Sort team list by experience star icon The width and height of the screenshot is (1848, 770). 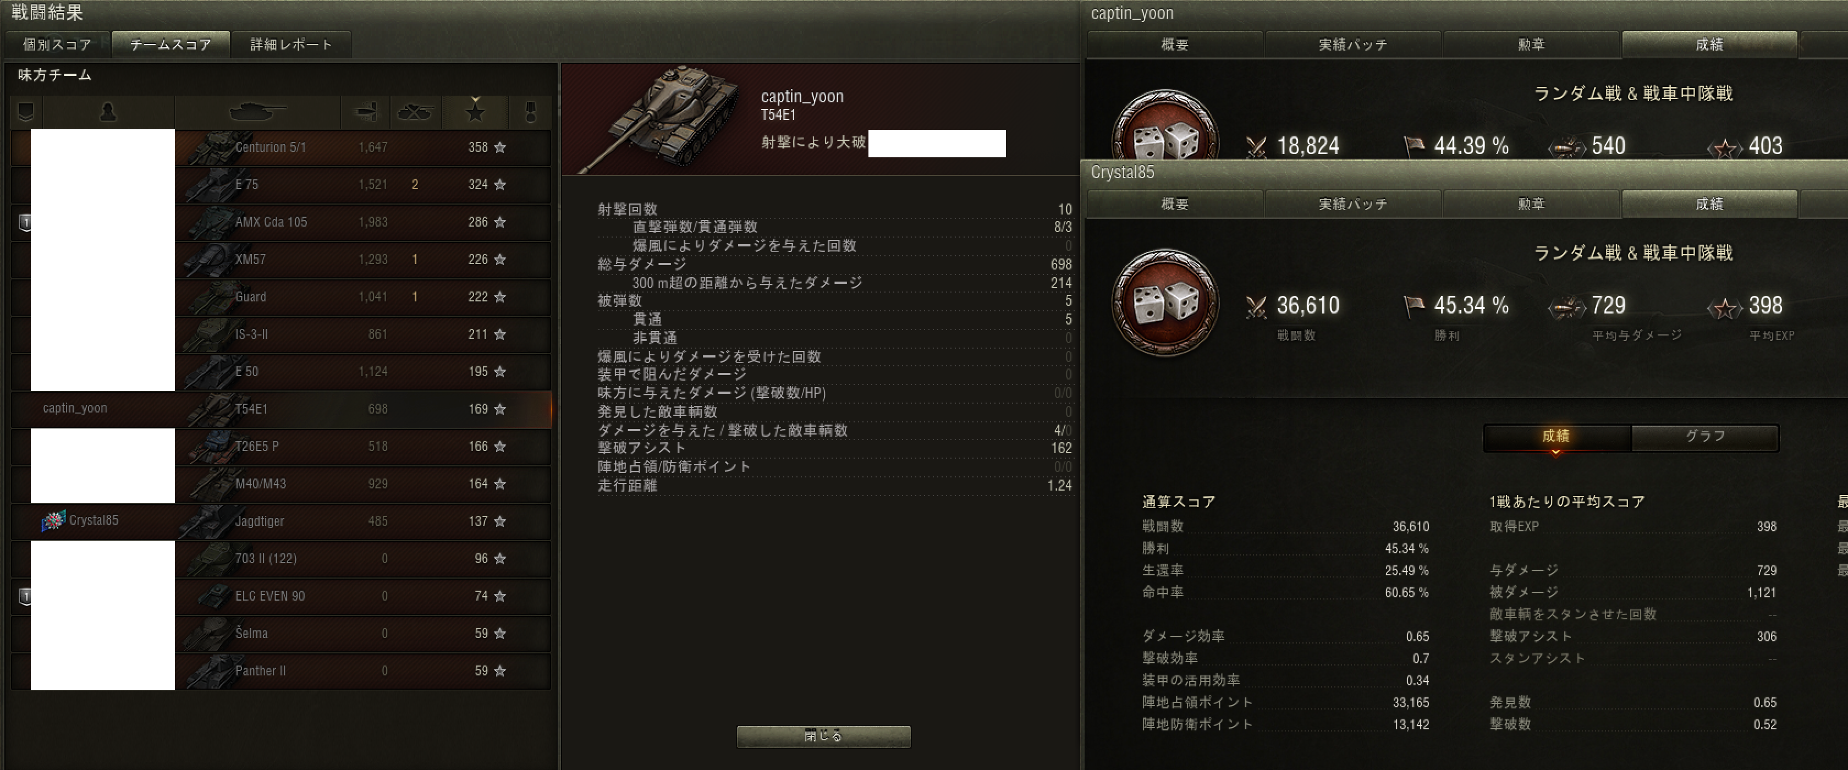click(x=475, y=112)
